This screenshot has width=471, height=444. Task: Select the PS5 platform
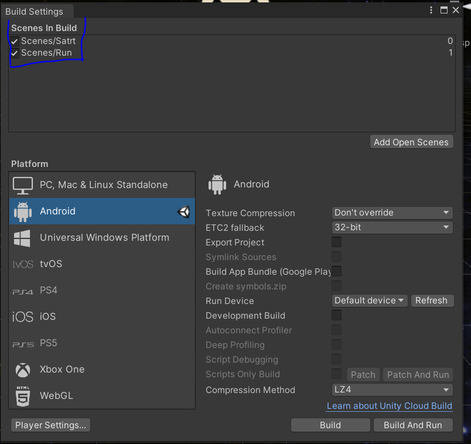[x=102, y=343]
